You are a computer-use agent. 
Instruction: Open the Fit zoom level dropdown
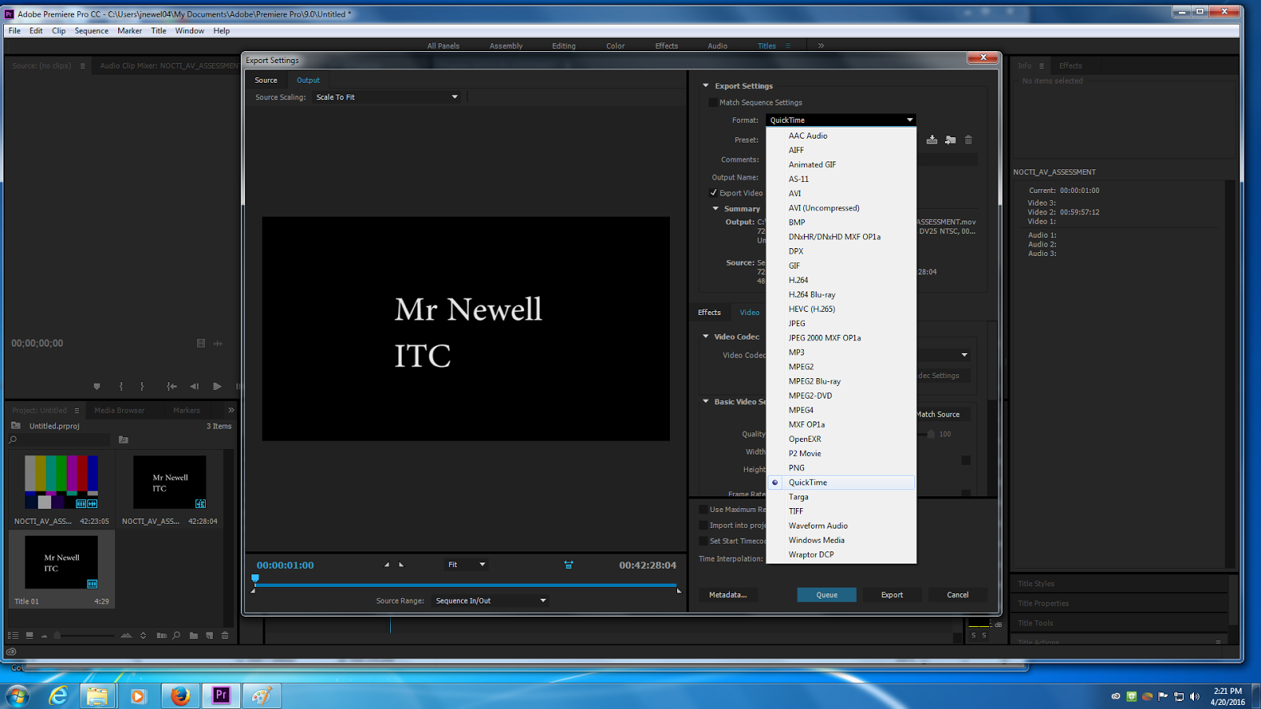point(467,565)
